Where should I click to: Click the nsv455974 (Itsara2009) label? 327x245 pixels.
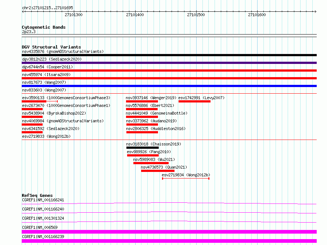46,75
